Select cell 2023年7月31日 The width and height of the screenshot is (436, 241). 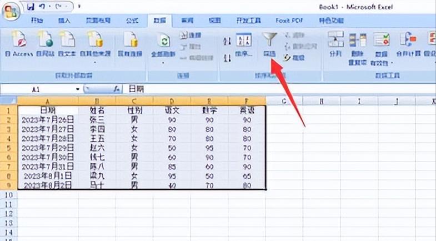(x=48, y=167)
